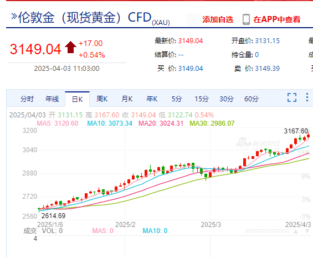
Task: Switch to the 周K chart tab
Action: (102, 99)
